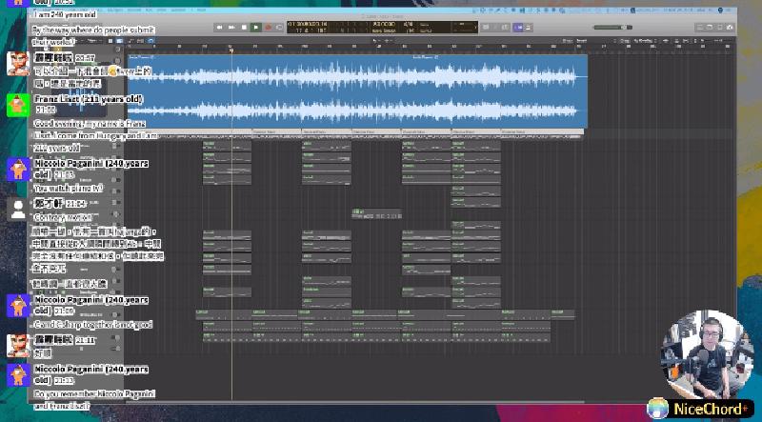The image size is (762, 422).
Task: Click Niccolo Paganini's purple chat avatar
Action: point(18,169)
